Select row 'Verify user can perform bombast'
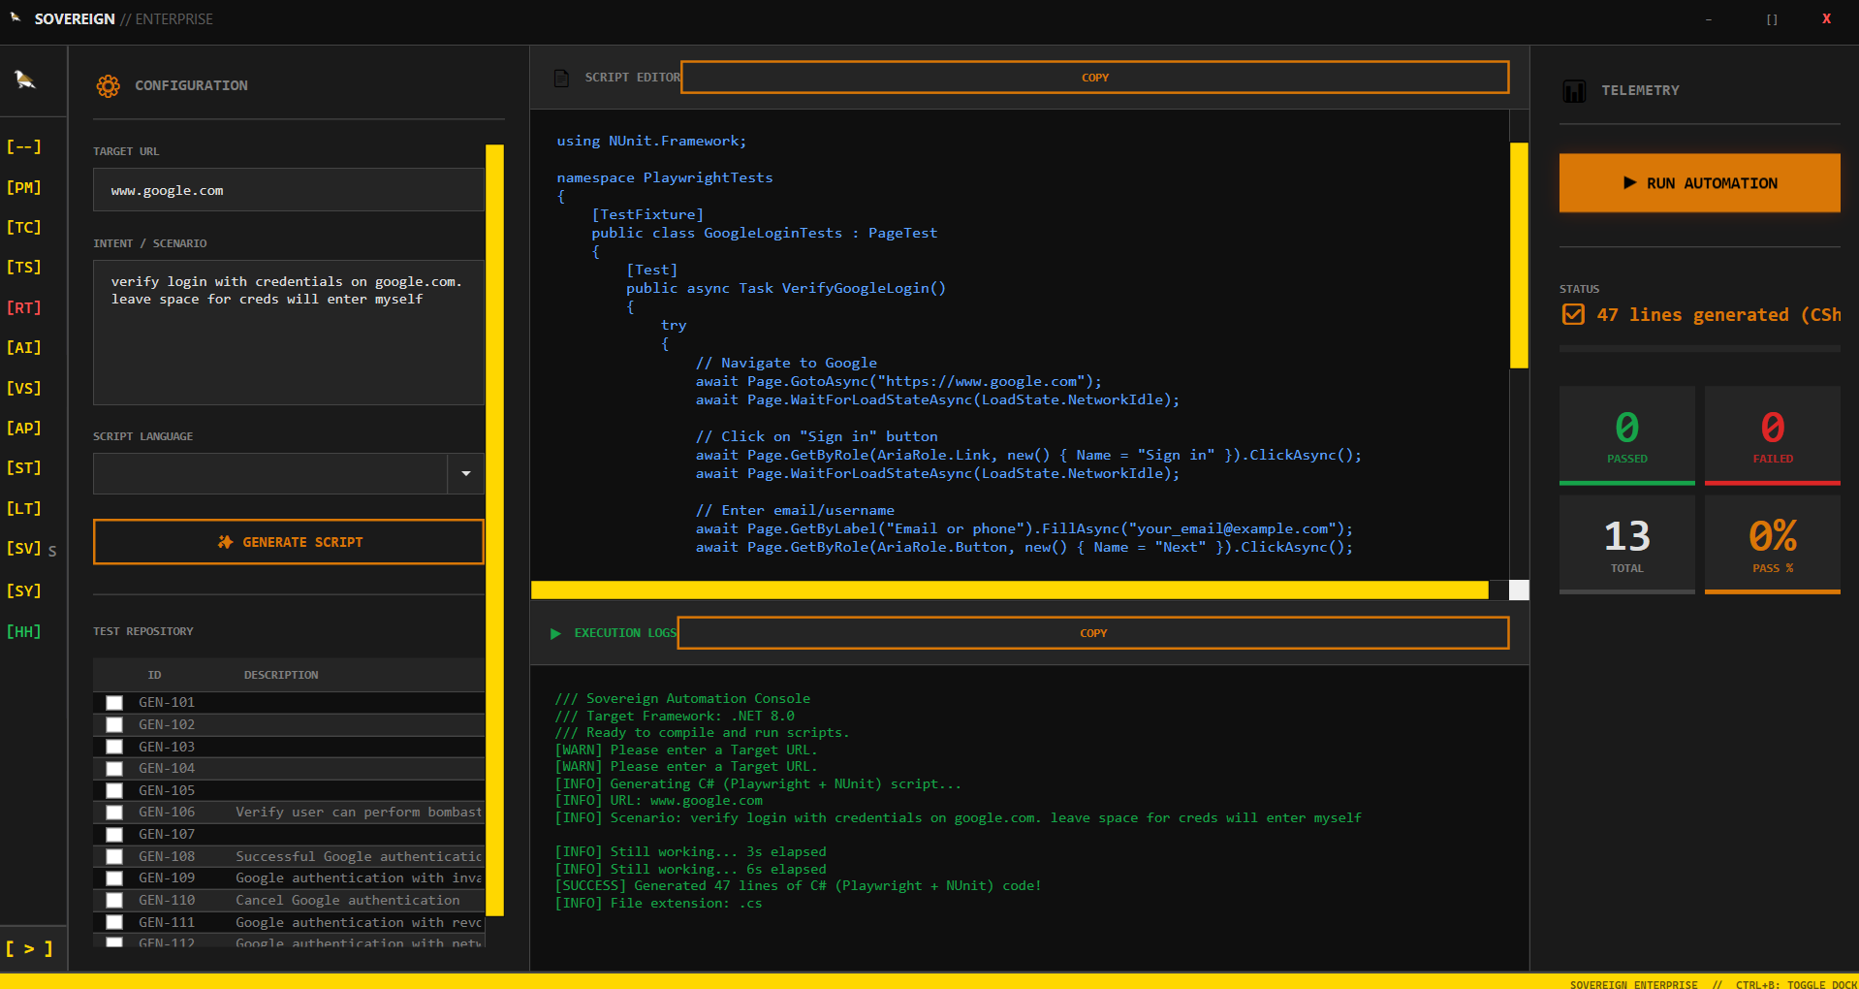The image size is (1859, 989). 289,813
